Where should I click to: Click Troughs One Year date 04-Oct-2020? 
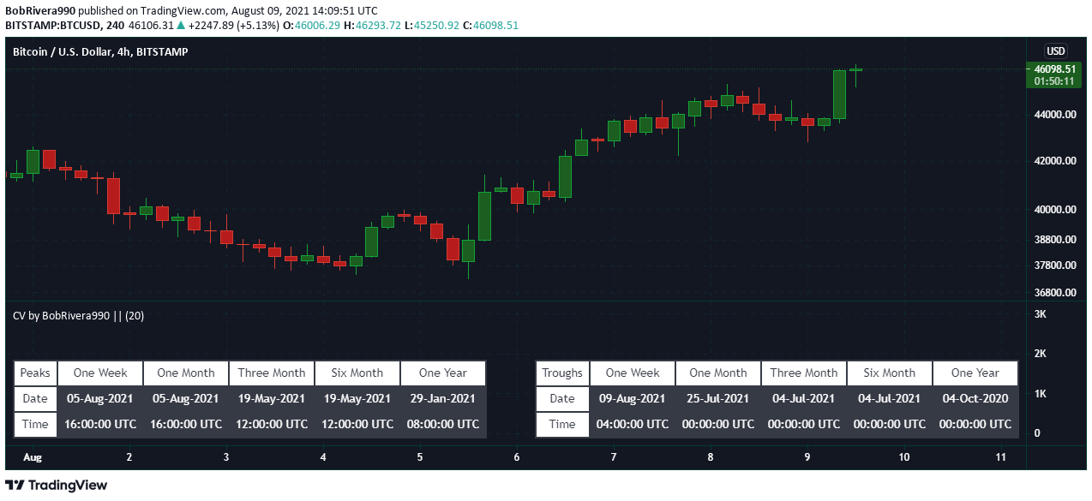[975, 398]
